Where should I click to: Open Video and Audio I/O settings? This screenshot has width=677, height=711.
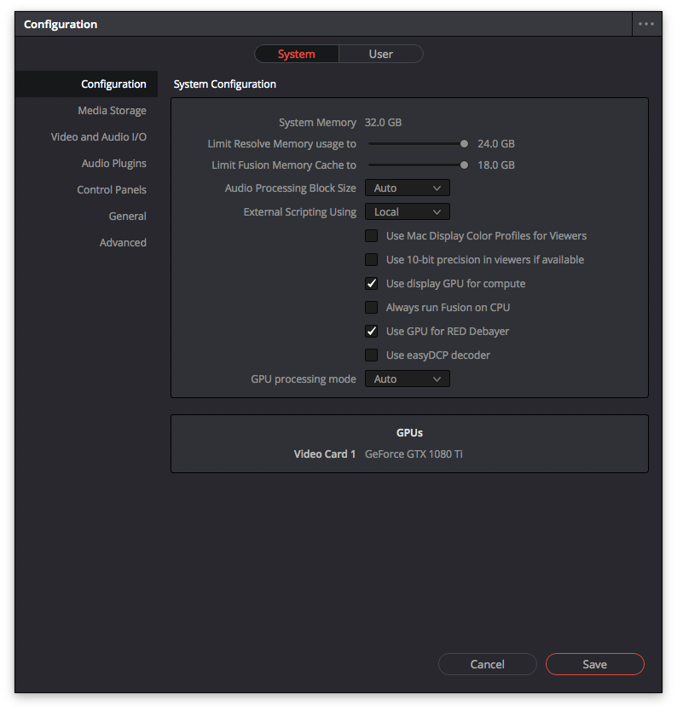(x=98, y=137)
